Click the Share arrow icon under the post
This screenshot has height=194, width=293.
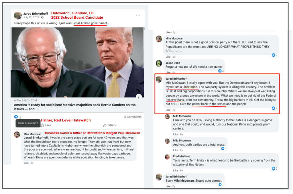pyautogui.click(x=105, y=125)
